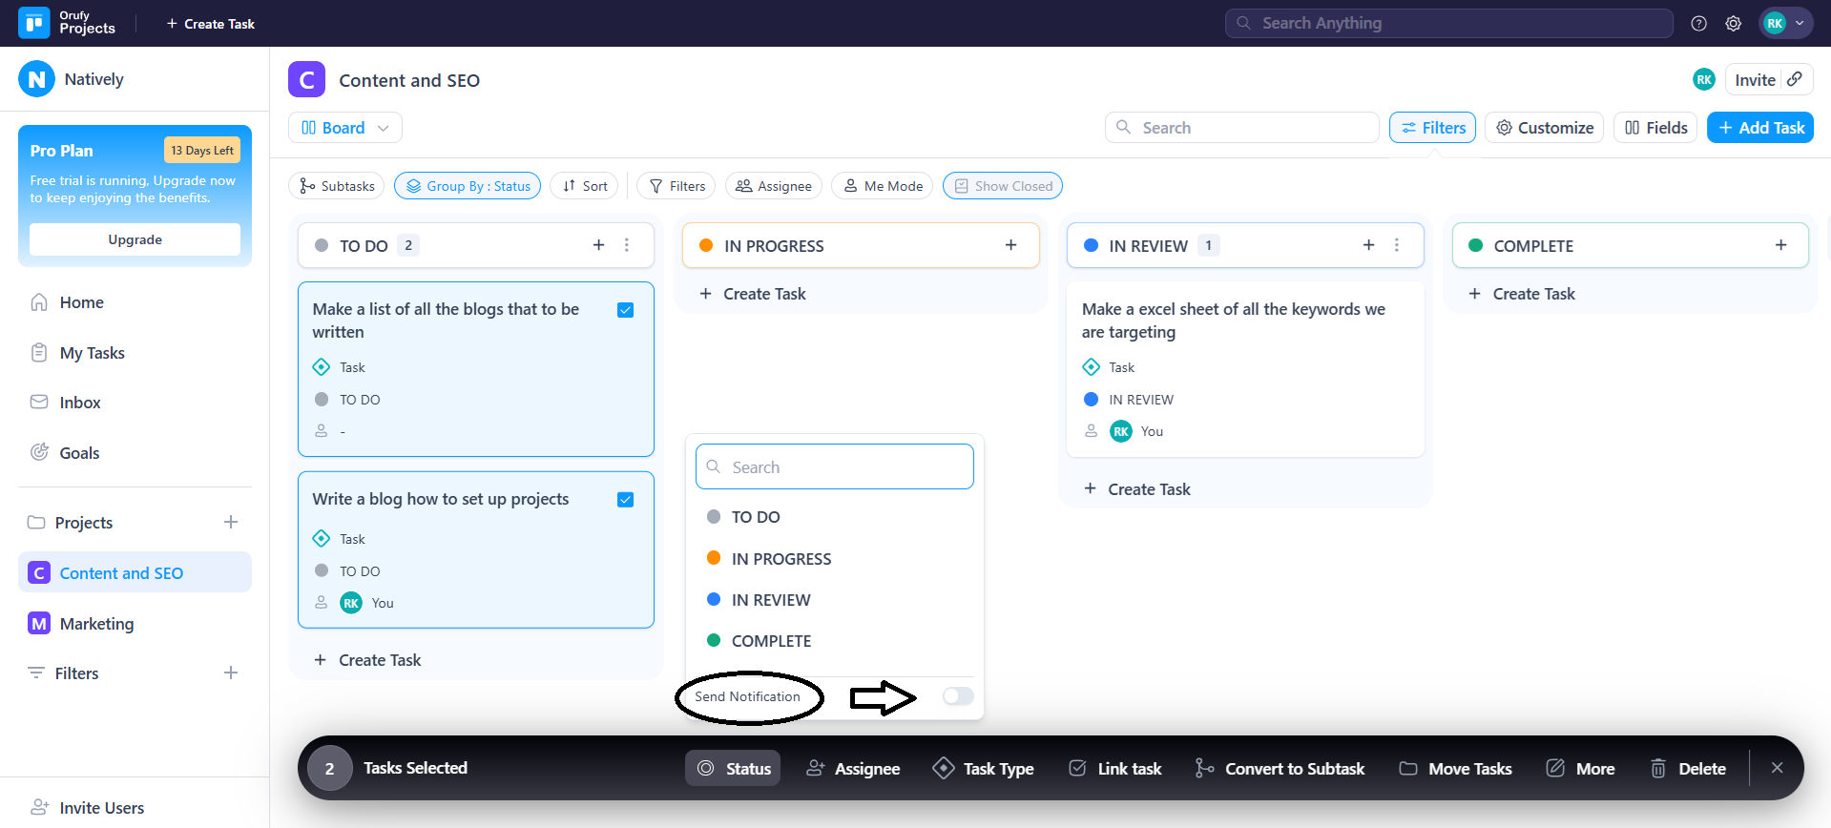
Task: Open the Group By: Status dropdown
Action: tap(468, 186)
